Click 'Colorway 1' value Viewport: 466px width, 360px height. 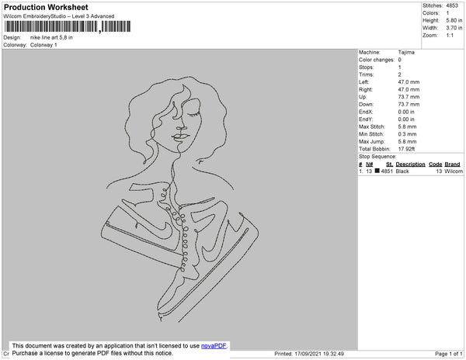[43, 45]
